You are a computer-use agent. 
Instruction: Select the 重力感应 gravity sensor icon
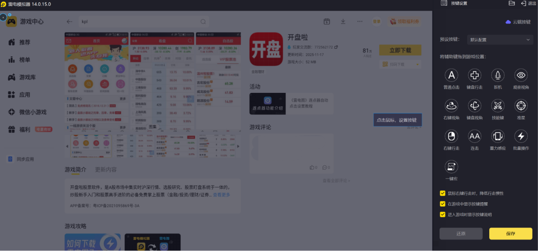pyautogui.click(x=498, y=136)
